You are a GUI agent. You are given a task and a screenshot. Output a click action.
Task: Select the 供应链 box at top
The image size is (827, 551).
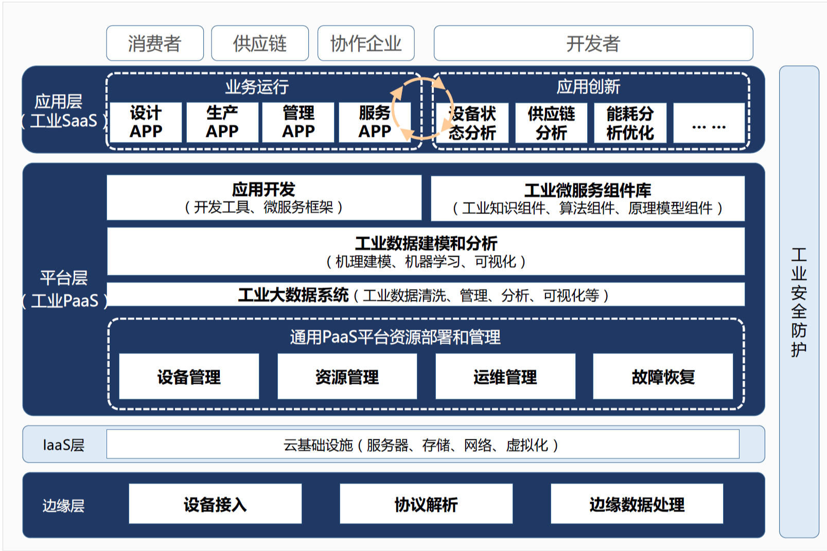(260, 43)
